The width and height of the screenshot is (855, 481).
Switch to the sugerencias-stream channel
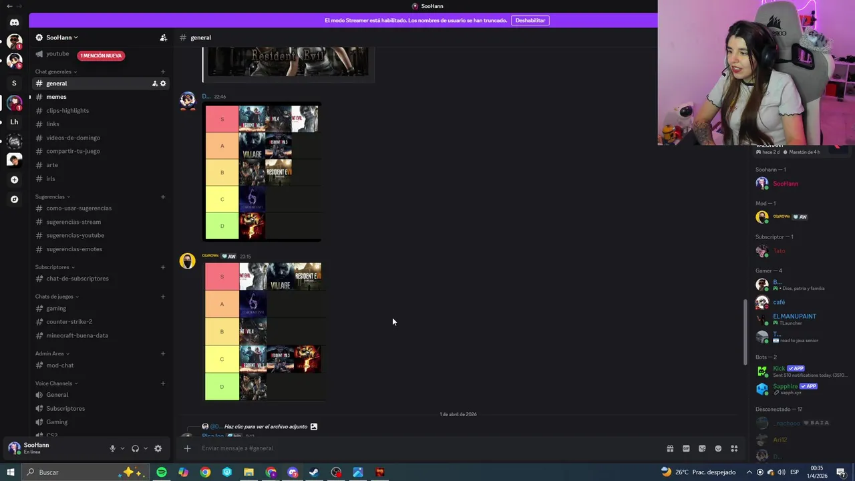[x=100, y=222]
